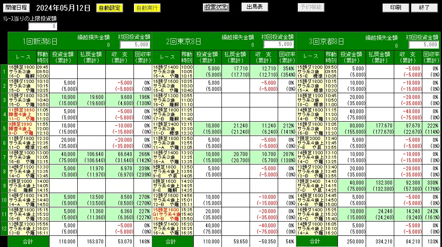Select Niigata race 5 red 9頭芝2890 cell

(x=22, y=129)
